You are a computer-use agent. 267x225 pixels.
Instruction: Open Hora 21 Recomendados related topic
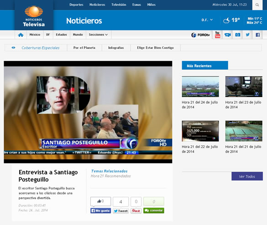[111, 176]
